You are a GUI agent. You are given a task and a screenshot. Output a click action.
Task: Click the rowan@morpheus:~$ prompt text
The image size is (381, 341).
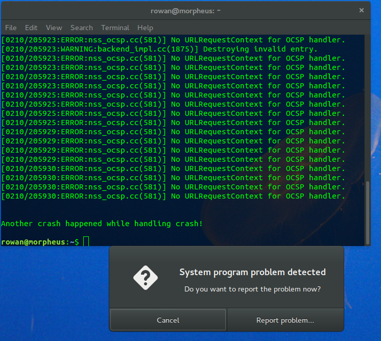coord(40,242)
